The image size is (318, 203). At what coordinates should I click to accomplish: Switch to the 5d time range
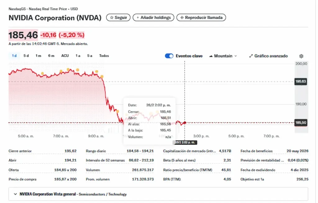26,56
